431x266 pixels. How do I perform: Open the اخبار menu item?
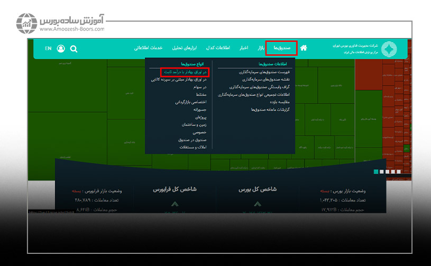coord(244,48)
